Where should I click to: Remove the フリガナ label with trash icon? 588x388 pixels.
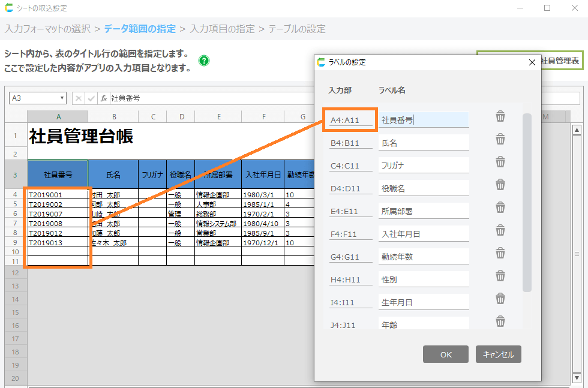(x=500, y=162)
